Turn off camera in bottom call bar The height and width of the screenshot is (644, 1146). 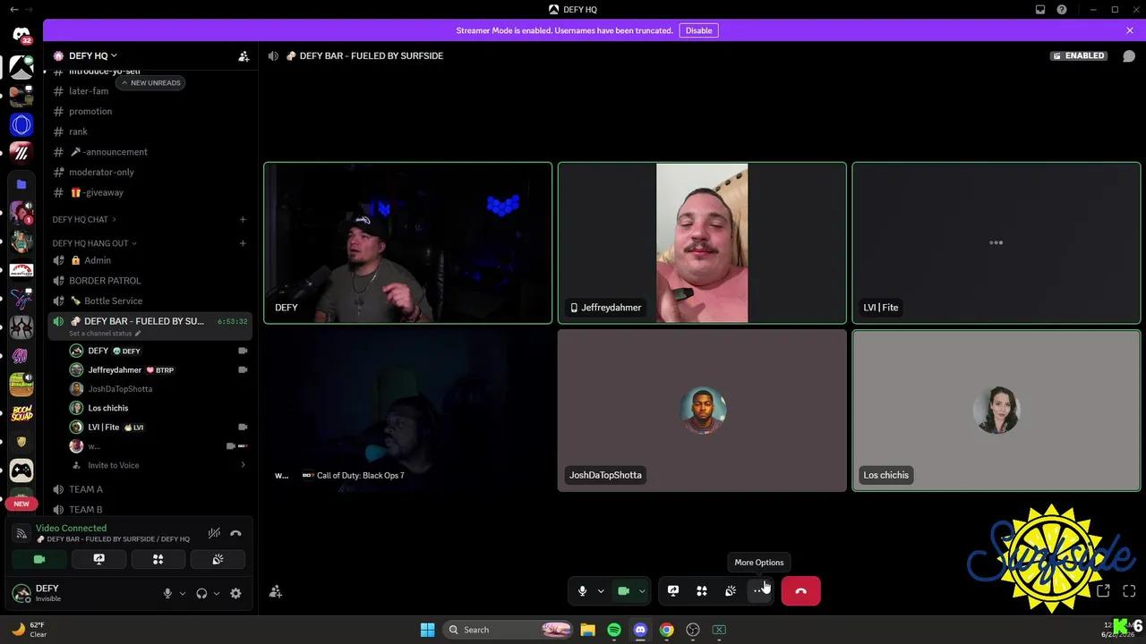click(x=624, y=591)
